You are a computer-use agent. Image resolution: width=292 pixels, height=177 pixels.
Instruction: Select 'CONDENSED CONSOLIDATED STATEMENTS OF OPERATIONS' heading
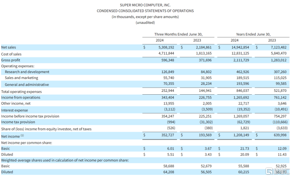pyautogui.click(x=145, y=11)
